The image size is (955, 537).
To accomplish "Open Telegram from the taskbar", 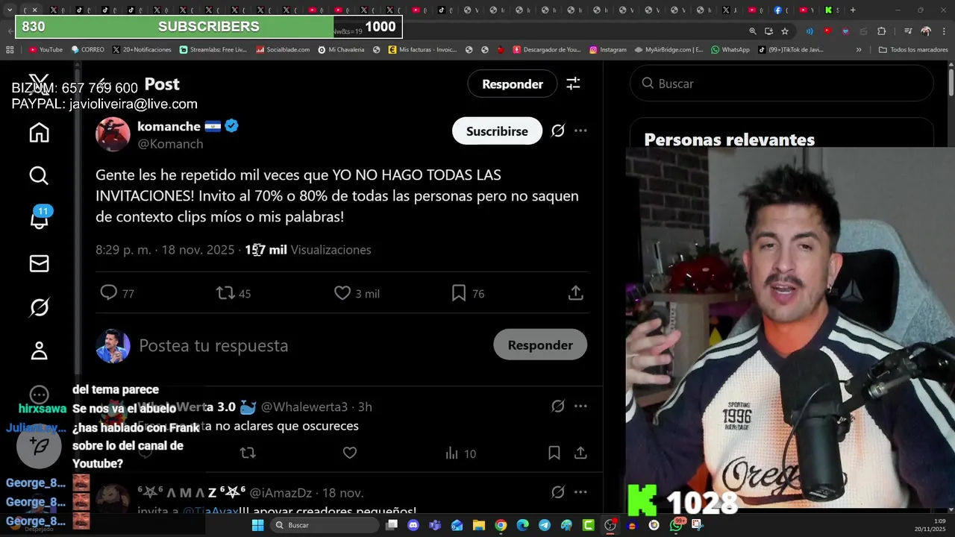I will point(545,525).
